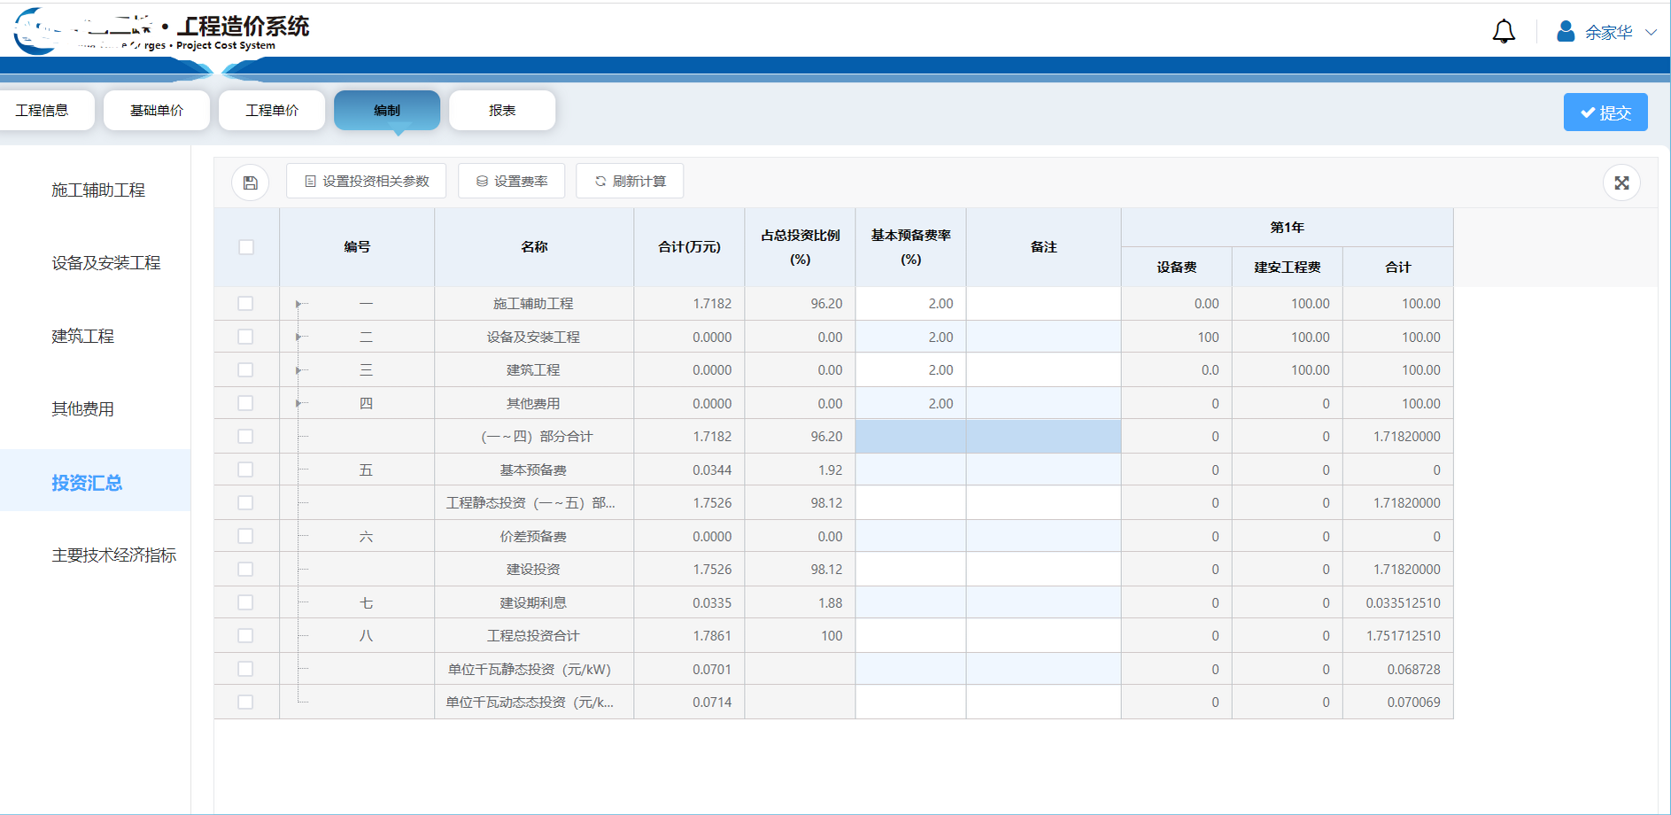Viewport: 1671px width, 815px height.
Task: Click the 合计(万元) column header
Action: point(690,247)
